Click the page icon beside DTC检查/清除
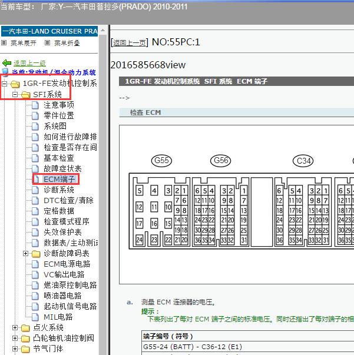This screenshot has width=354, height=355. point(35,201)
